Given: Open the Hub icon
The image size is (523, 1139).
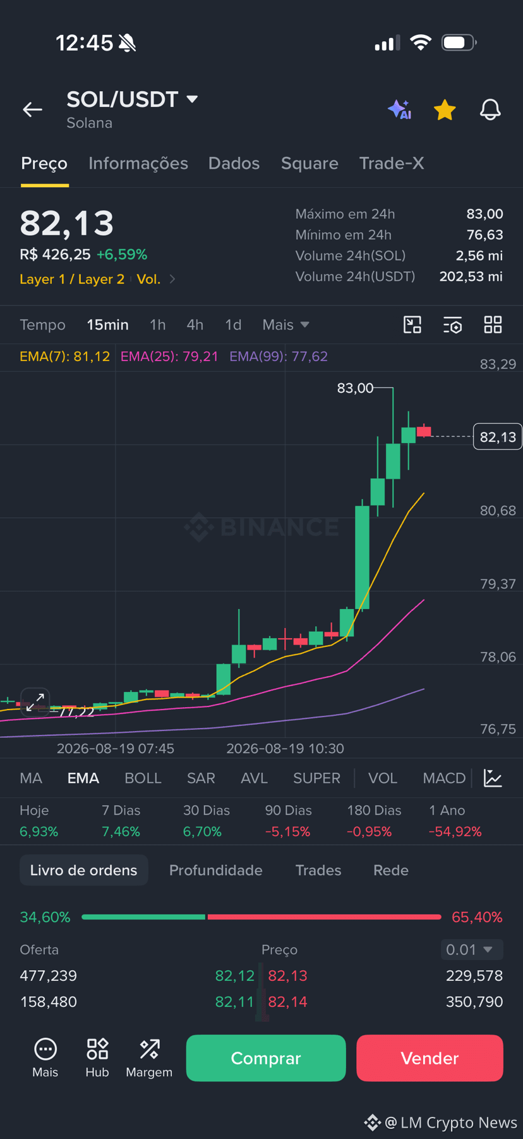Looking at the screenshot, I should (97, 1058).
